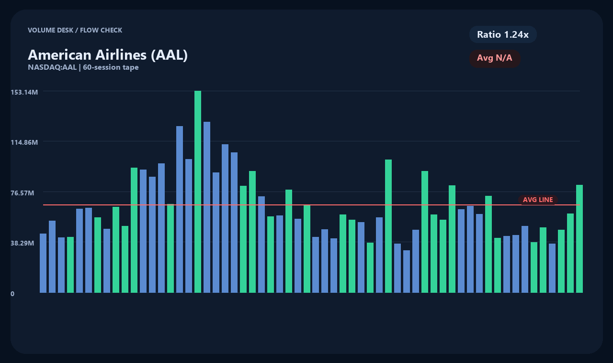Select the last green bar on the chart
Viewport: 613px width, 363px height.
[x=579, y=239]
